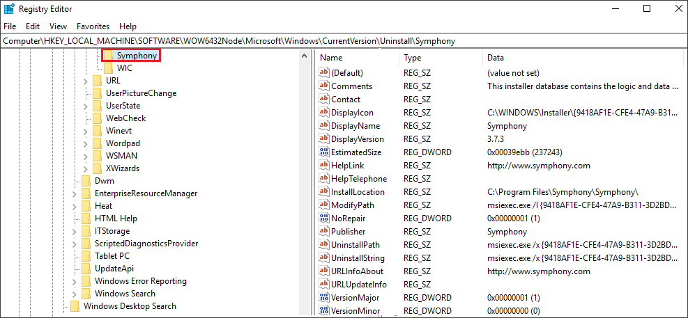The height and width of the screenshot is (318, 688).
Task: Click the C:\Program Files\Symphony\Symphony\ data
Action: [x=563, y=192]
